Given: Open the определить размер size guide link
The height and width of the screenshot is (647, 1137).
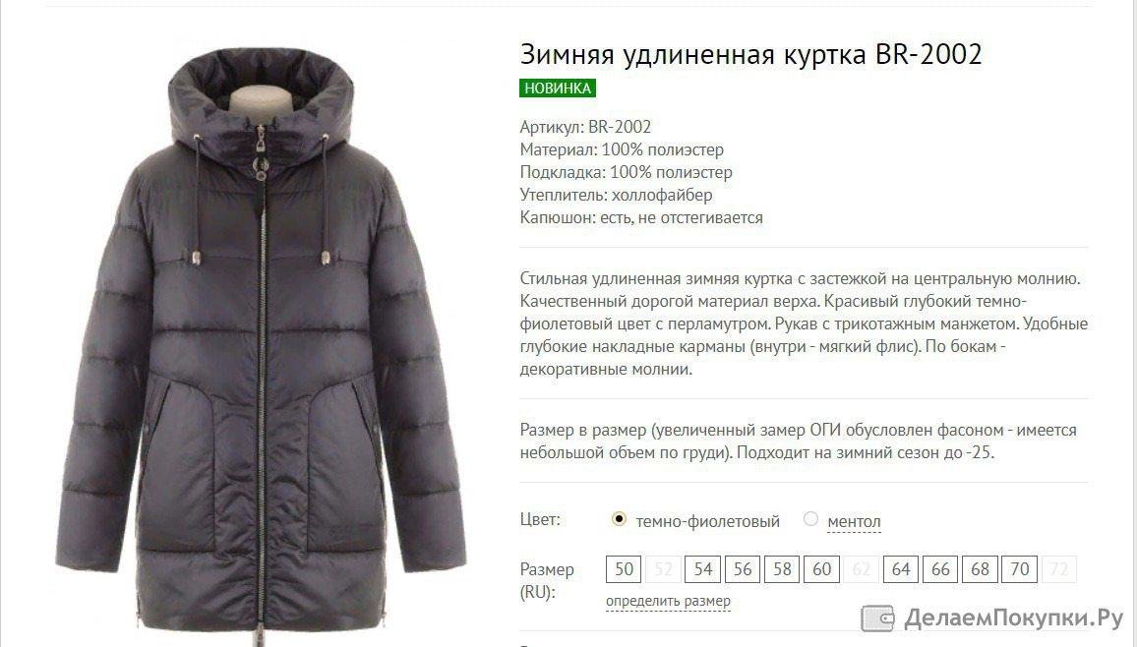Looking at the screenshot, I should pyautogui.click(x=668, y=602).
